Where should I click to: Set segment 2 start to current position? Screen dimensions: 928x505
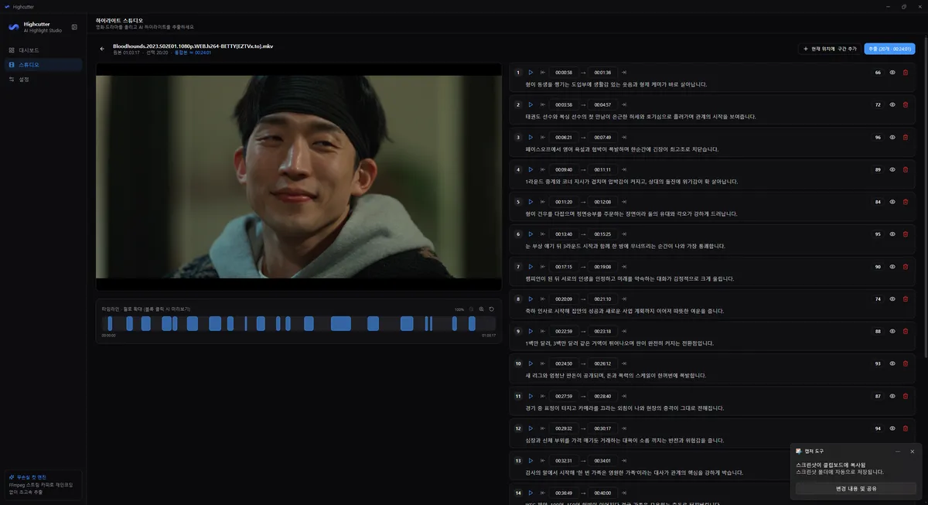pyautogui.click(x=543, y=105)
